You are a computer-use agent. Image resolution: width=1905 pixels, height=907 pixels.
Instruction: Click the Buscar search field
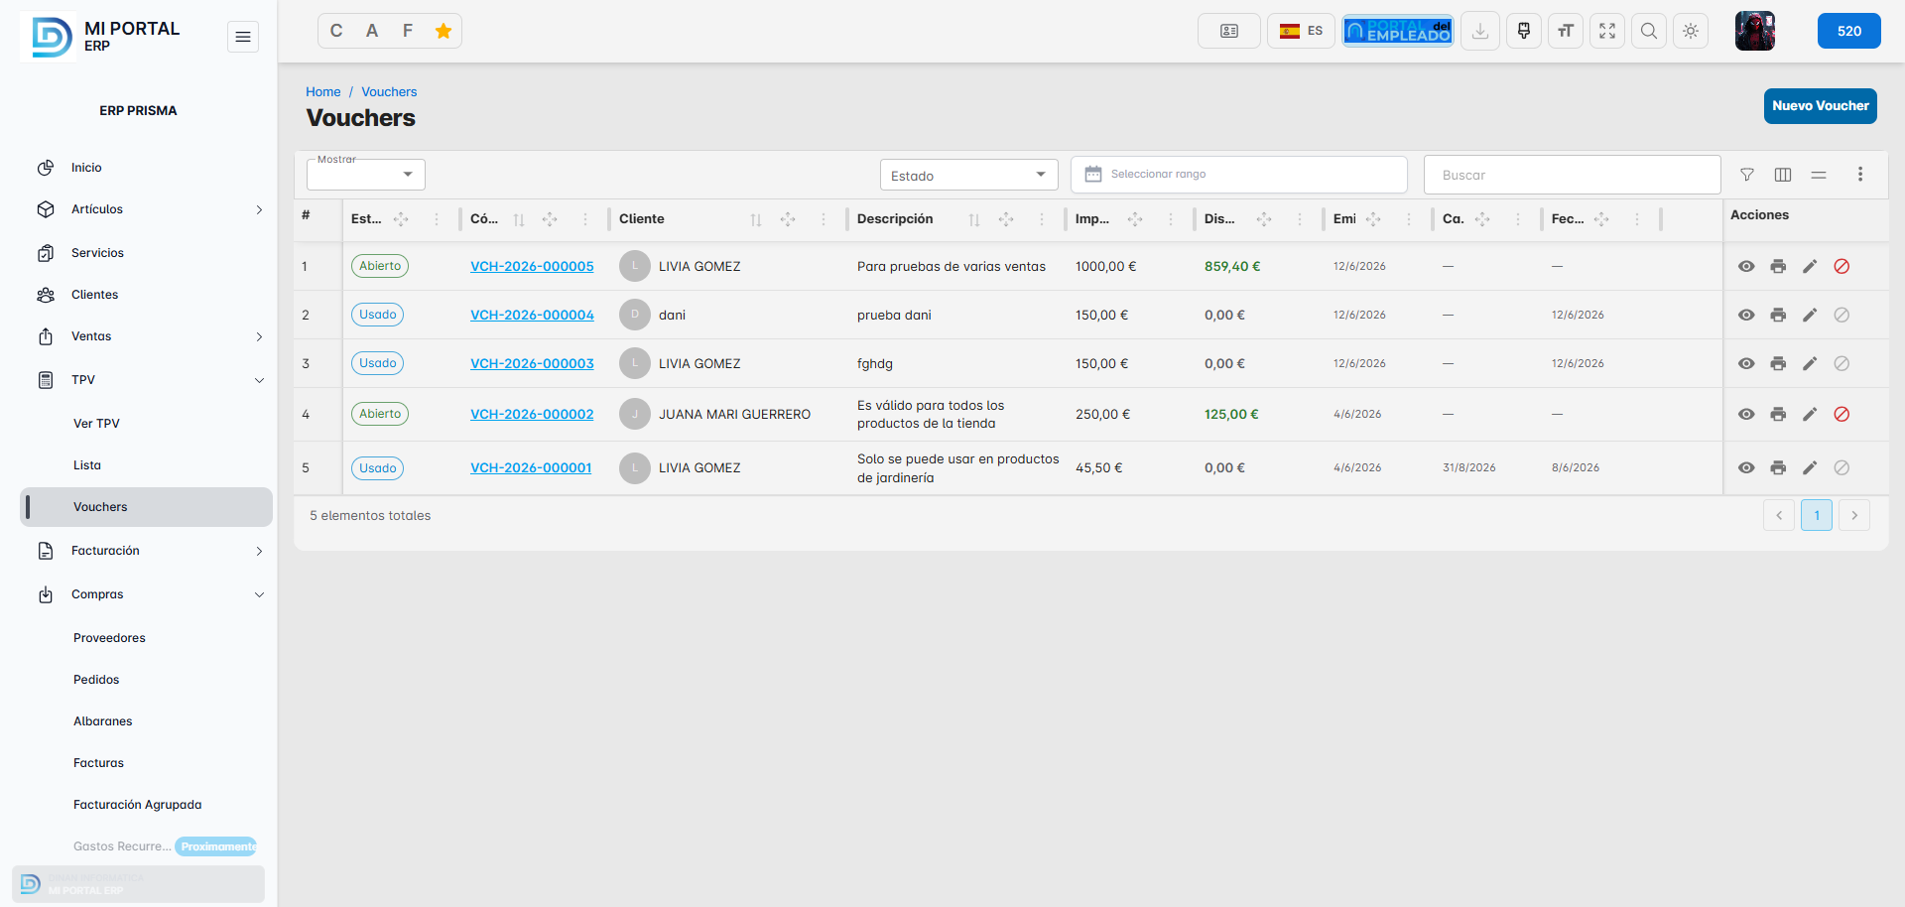pyautogui.click(x=1572, y=175)
